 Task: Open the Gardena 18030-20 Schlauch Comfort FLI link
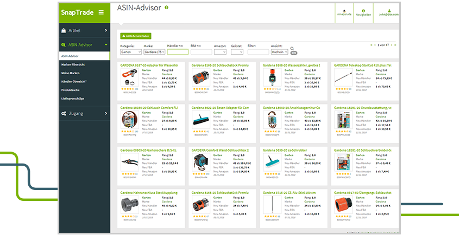tap(149, 108)
